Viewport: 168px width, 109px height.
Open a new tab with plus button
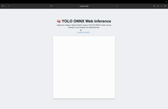pyautogui.click(x=161, y=6)
